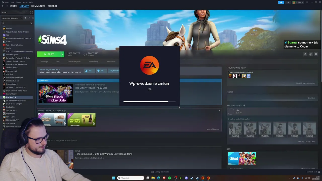Open File Explorer from the taskbar
The image size is (322, 181).
point(153,178)
